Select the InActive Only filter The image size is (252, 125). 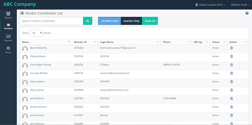tap(131, 21)
